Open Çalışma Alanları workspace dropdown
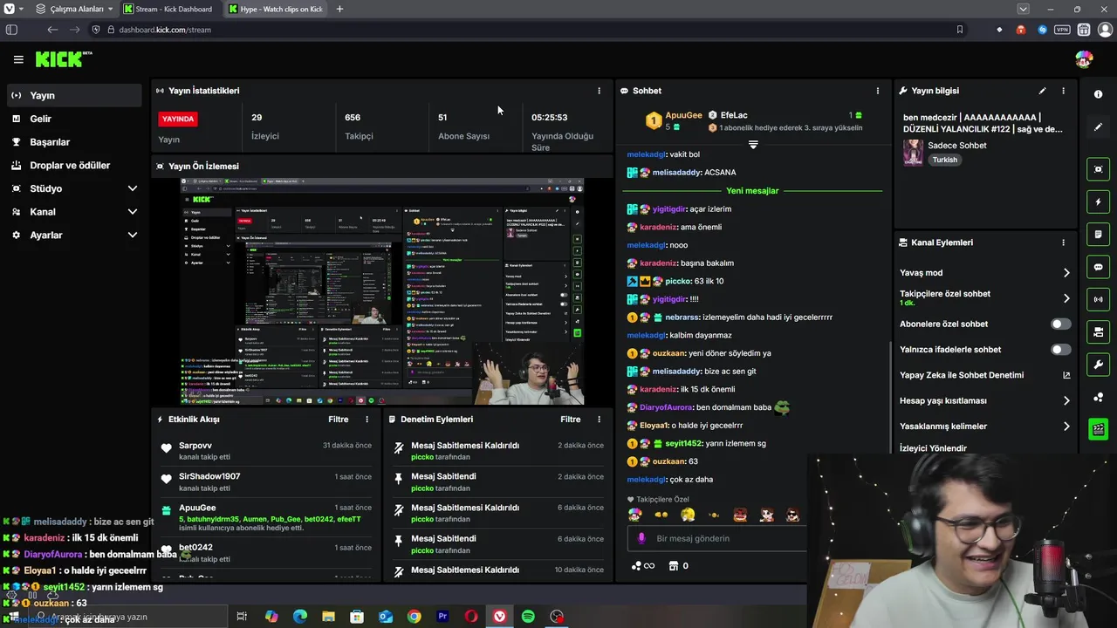The width and height of the screenshot is (1117, 628). (75, 9)
